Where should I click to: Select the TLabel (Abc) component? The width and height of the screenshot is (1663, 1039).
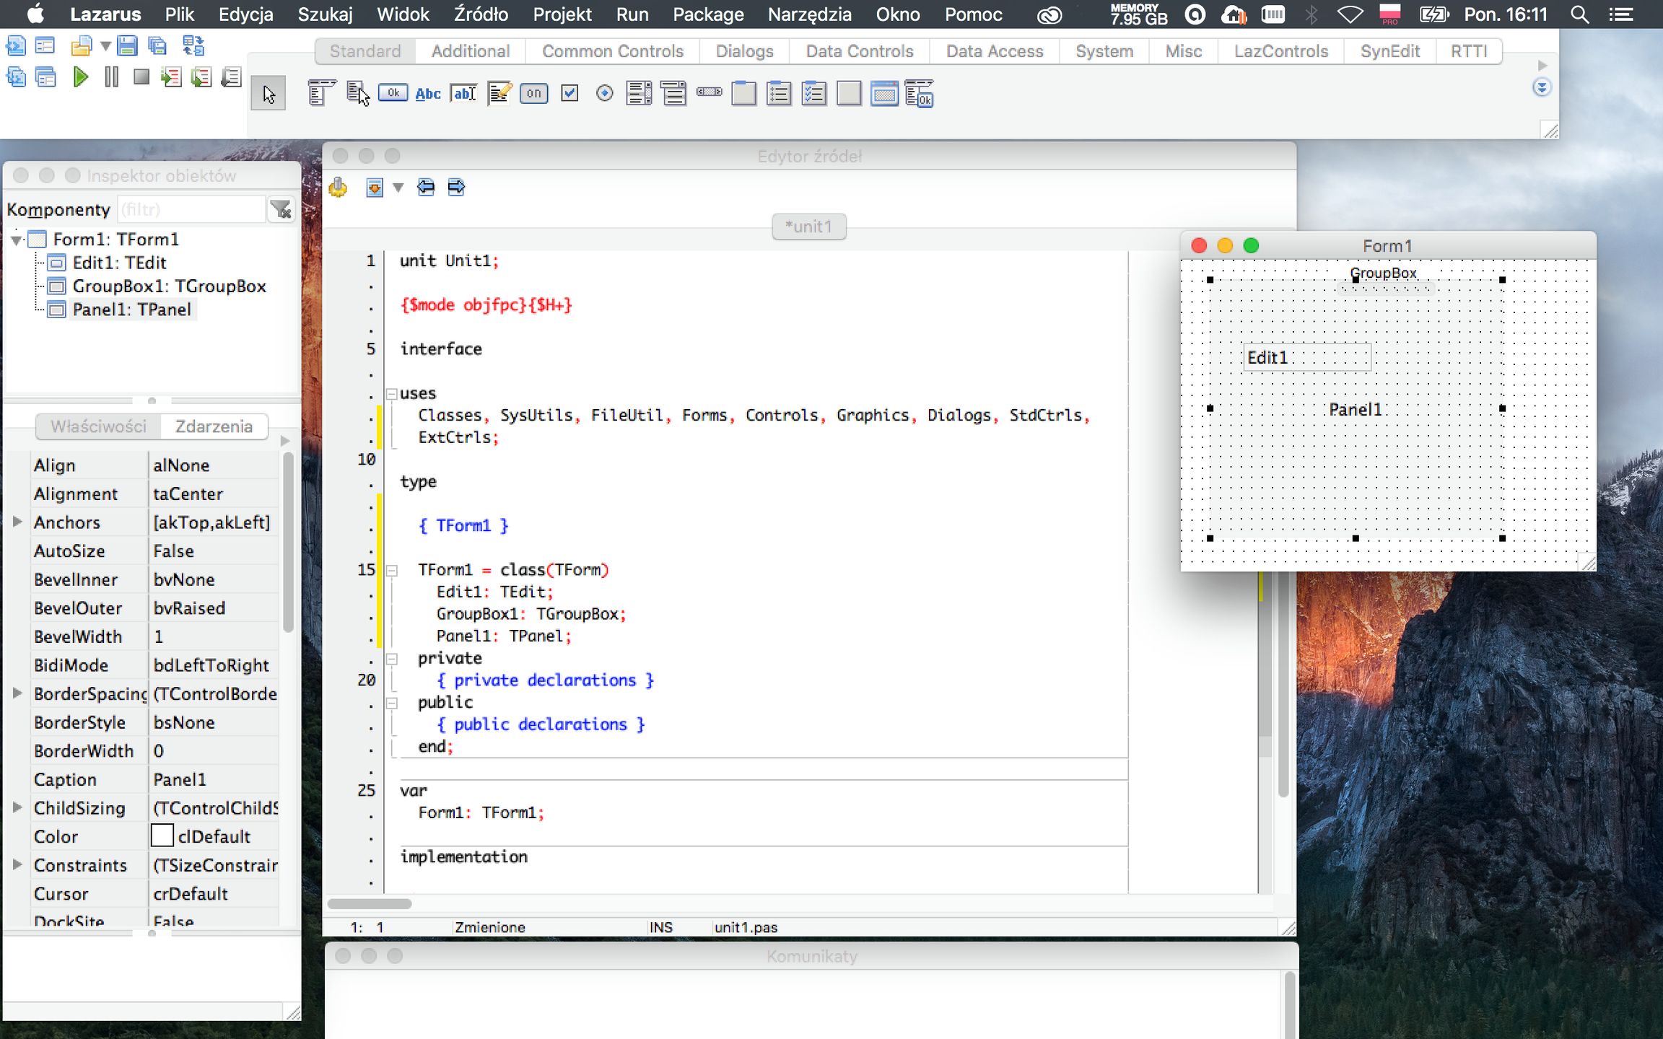tap(427, 93)
